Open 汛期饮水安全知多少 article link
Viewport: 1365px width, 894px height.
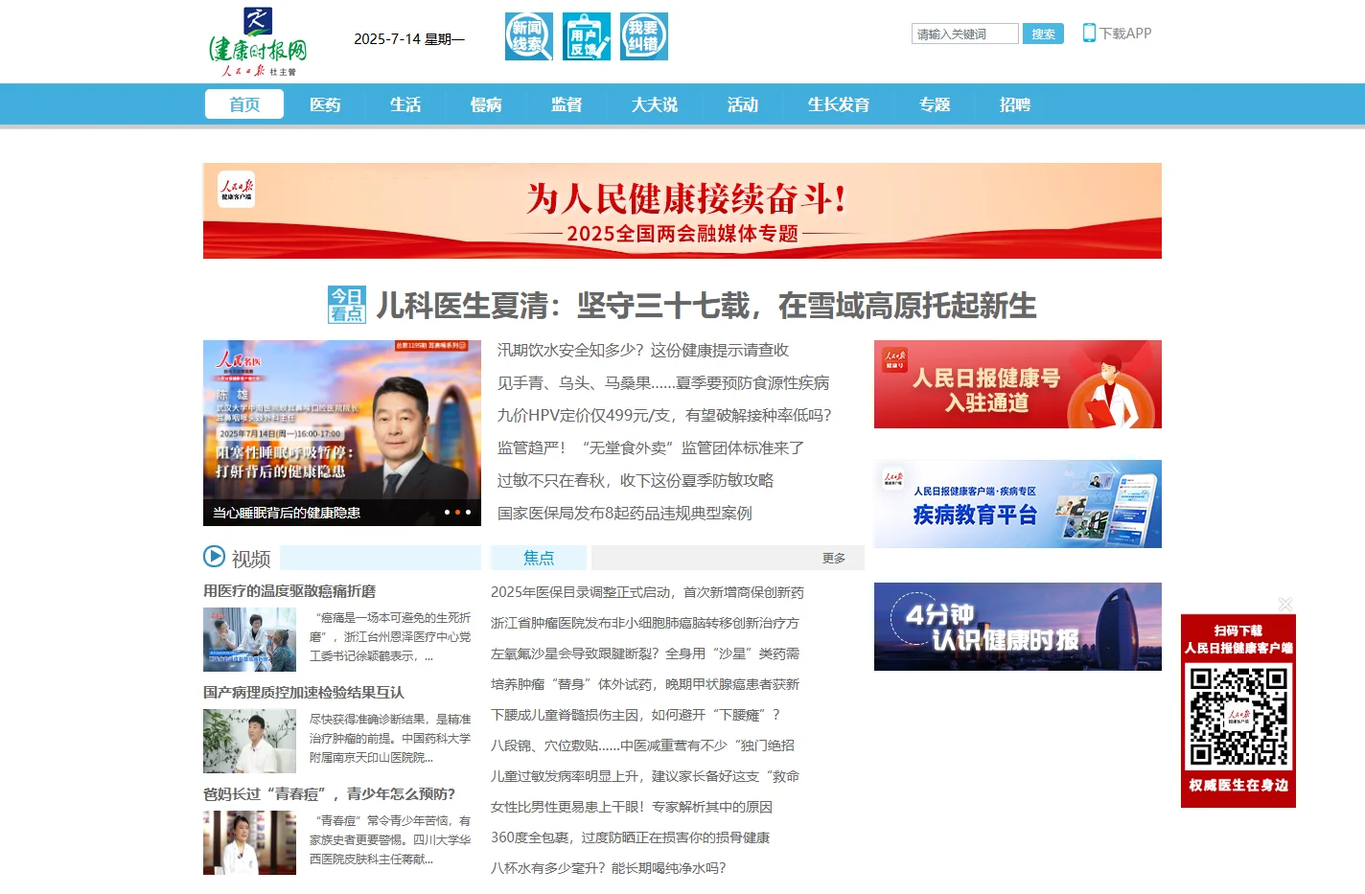(x=643, y=350)
